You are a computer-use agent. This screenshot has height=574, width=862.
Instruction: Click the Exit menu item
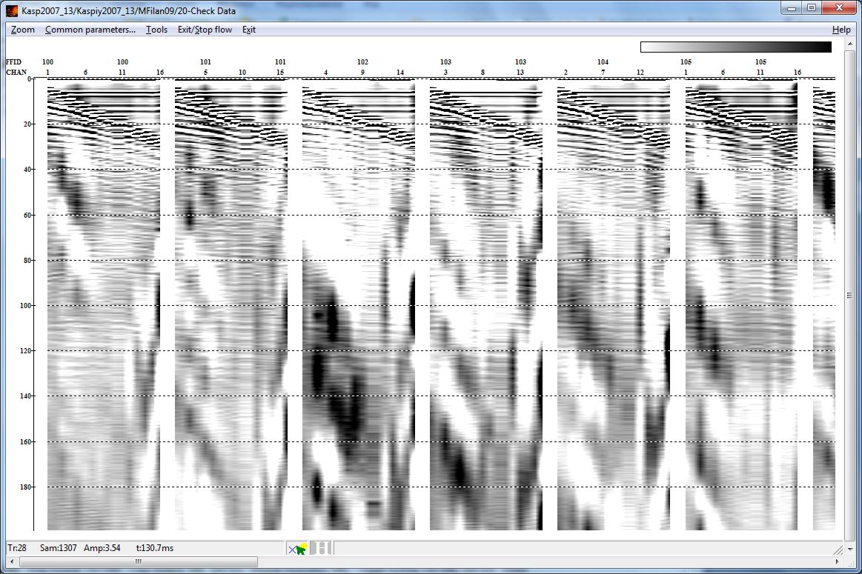[249, 30]
